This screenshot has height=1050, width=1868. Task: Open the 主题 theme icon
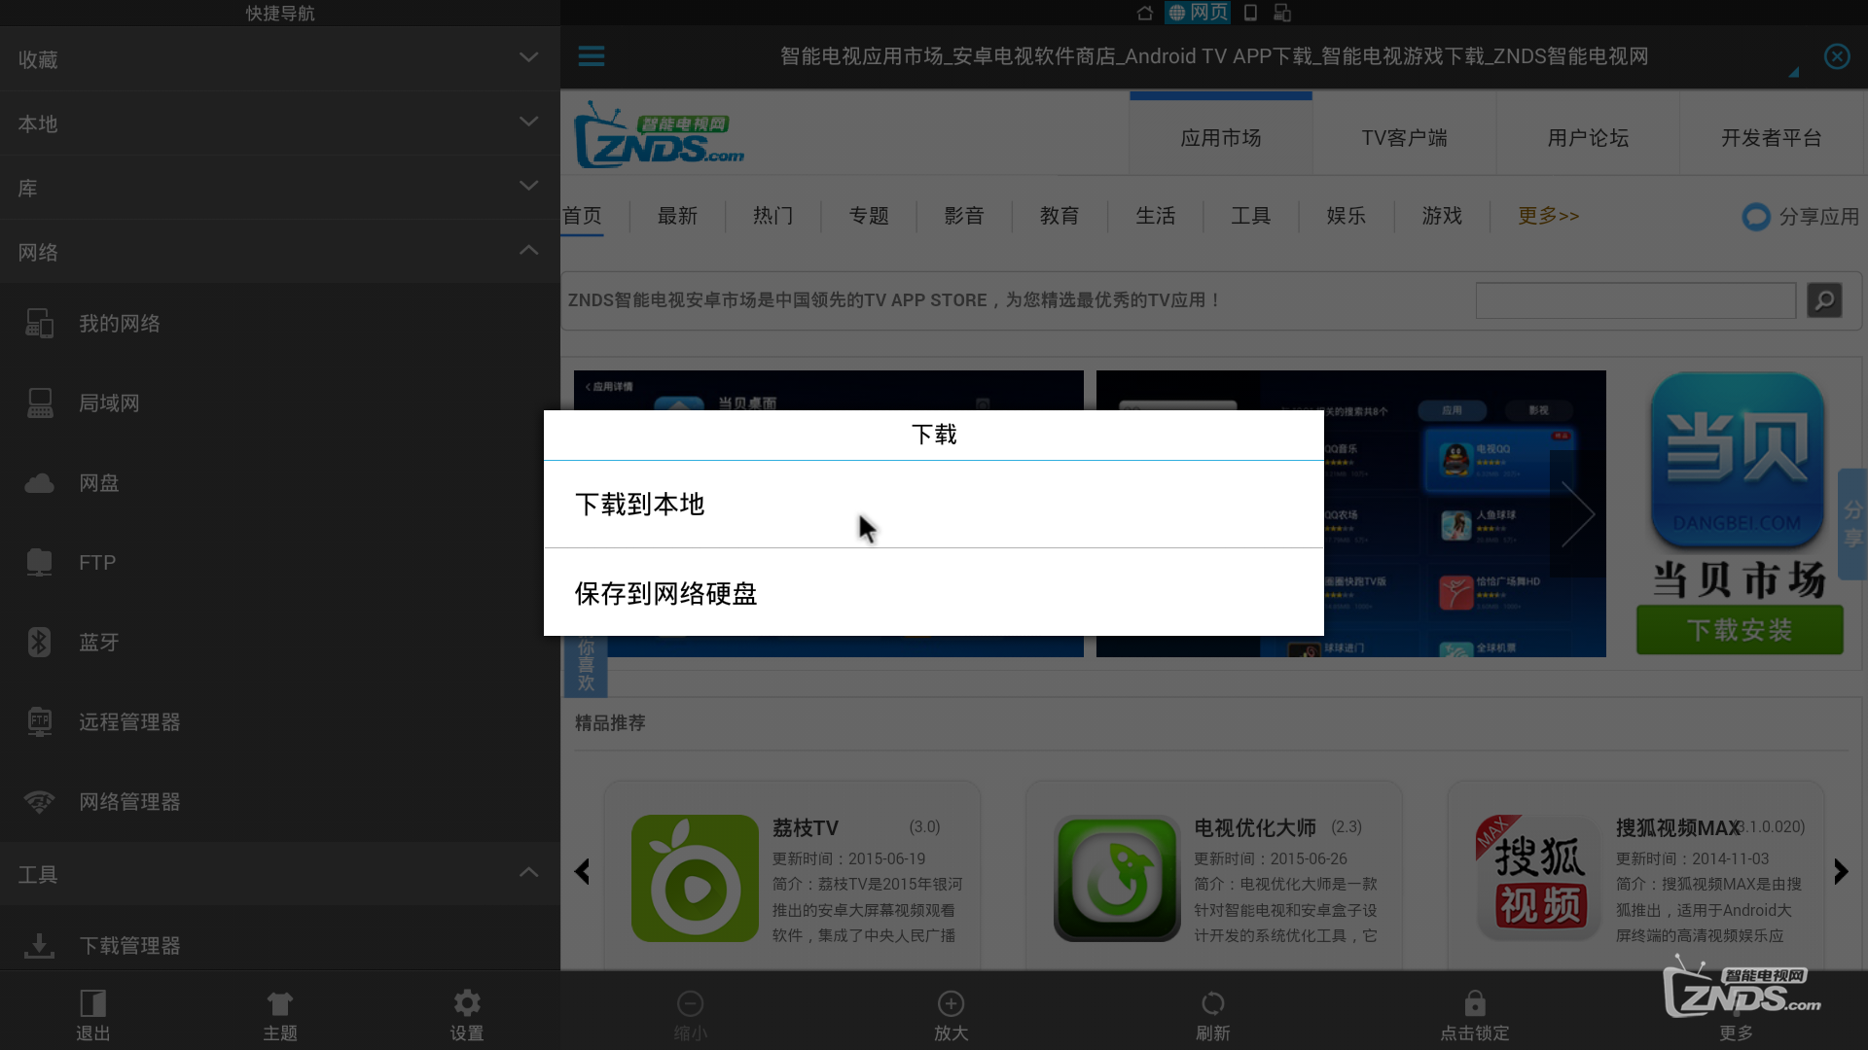pyautogui.click(x=279, y=1003)
